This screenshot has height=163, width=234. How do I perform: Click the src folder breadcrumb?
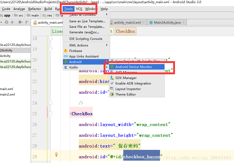coord(19,15)
